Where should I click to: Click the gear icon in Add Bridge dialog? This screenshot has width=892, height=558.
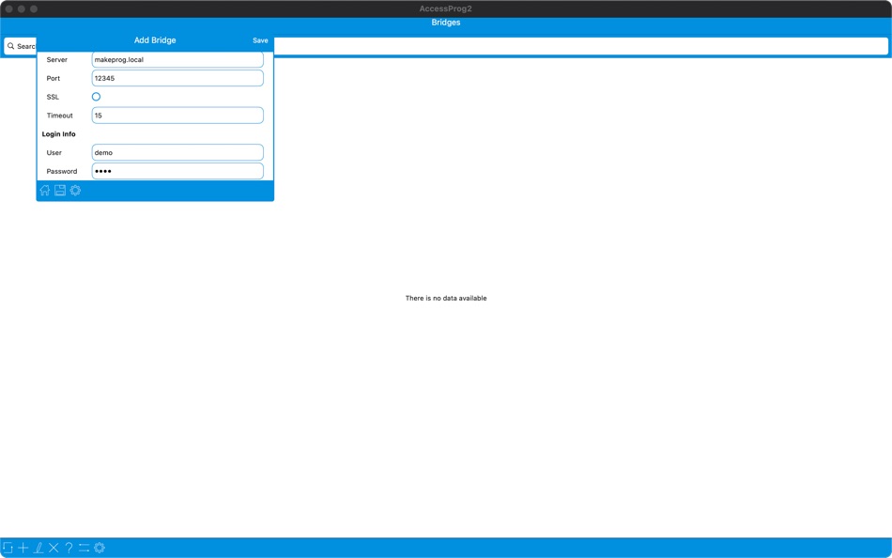coord(75,190)
